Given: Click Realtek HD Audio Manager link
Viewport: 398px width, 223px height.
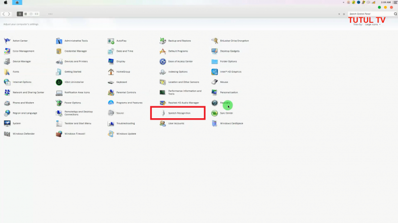Looking at the screenshot, I should 184,103.
